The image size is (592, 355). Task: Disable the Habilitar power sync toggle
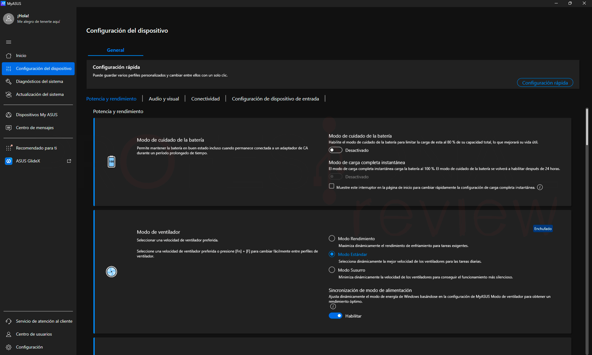tap(335, 316)
